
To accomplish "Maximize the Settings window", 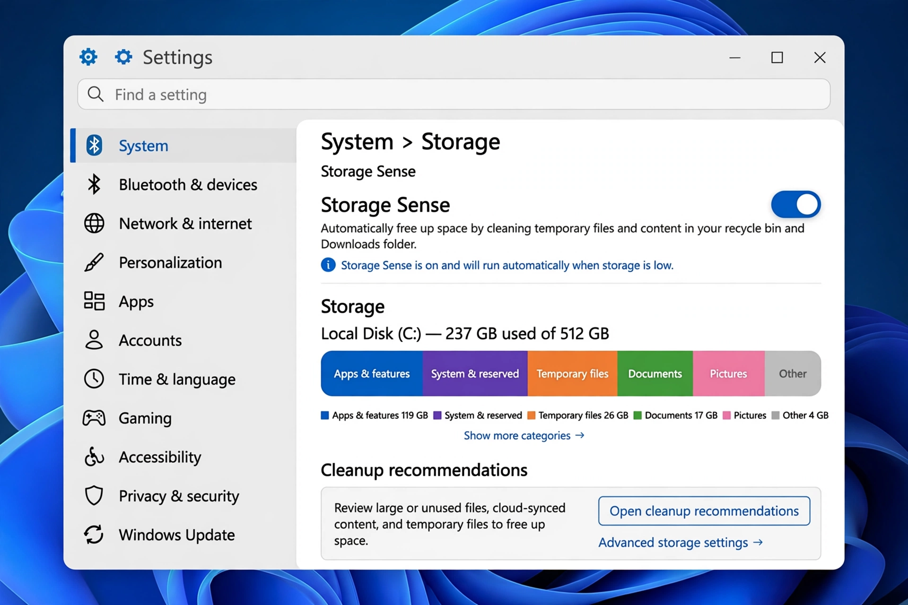I will pos(777,58).
